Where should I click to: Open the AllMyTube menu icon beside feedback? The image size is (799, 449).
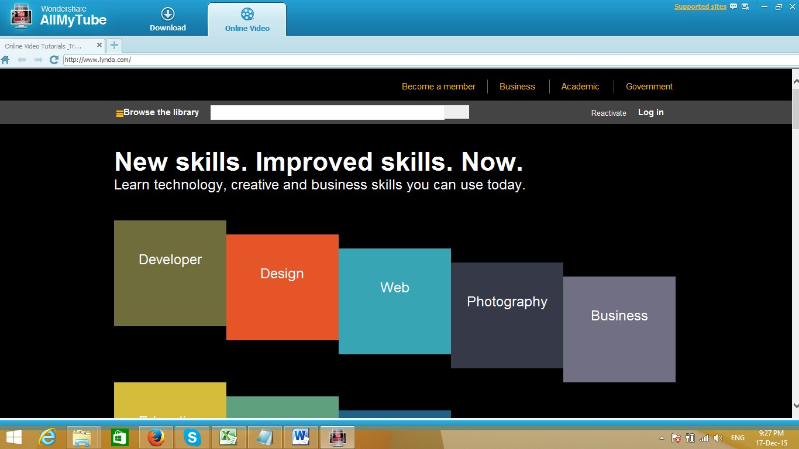point(745,7)
